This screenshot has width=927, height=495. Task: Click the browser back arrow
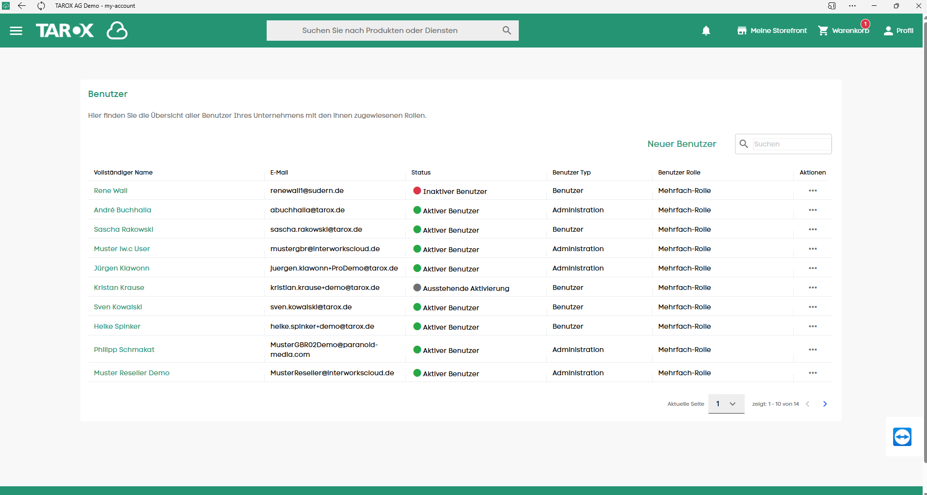[22, 6]
